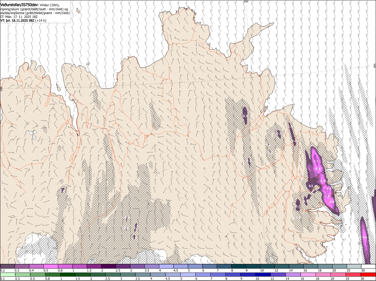Pick the light lavender 4–4.5 swatch in upper legend

point(166,266)
